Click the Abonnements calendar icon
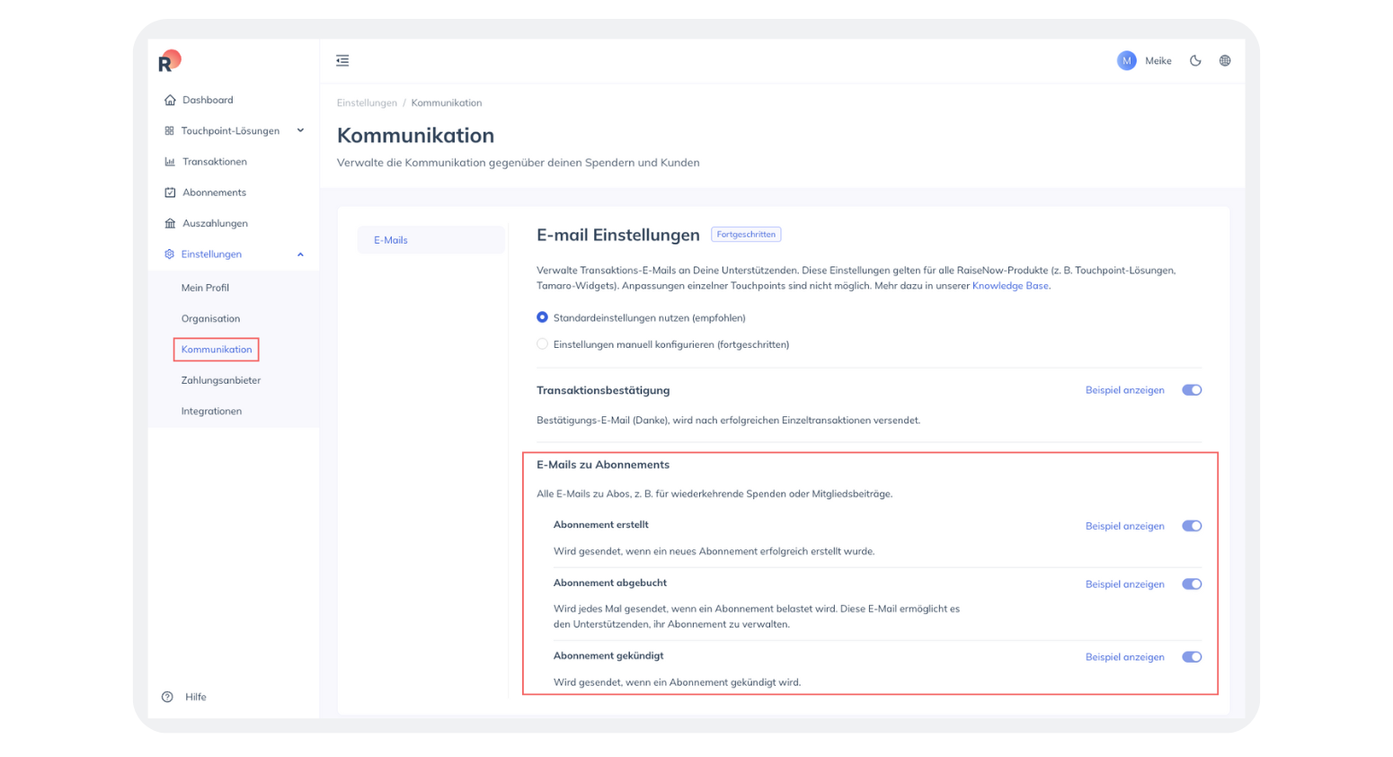Viewport: 1393px width, 757px height. [170, 192]
